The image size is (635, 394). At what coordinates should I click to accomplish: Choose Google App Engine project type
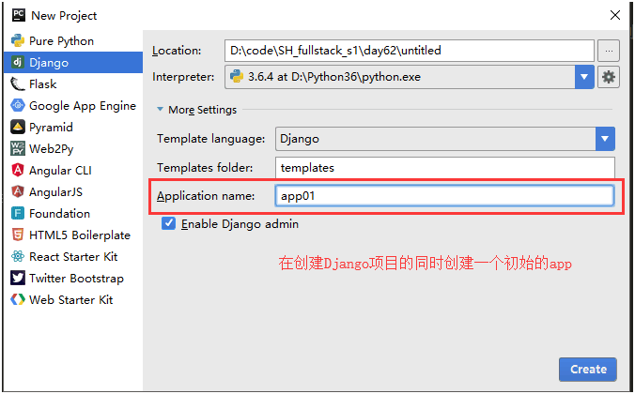pyautogui.click(x=83, y=106)
